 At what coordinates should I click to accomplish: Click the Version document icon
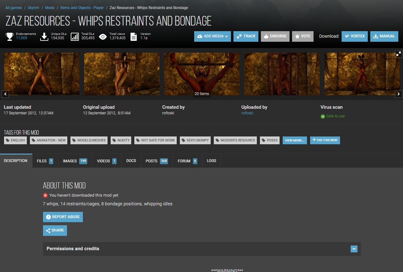click(134, 36)
